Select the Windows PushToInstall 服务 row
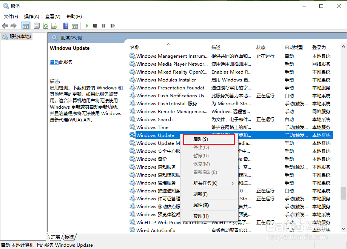 pyautogui.click(x=231, y=103)
